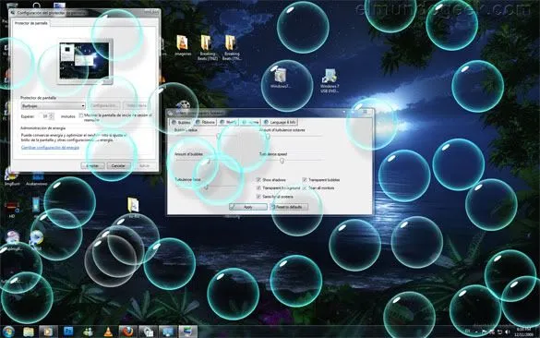
Task: Select the Windows 7 USB DVD icon
Action: coord(330,80)
